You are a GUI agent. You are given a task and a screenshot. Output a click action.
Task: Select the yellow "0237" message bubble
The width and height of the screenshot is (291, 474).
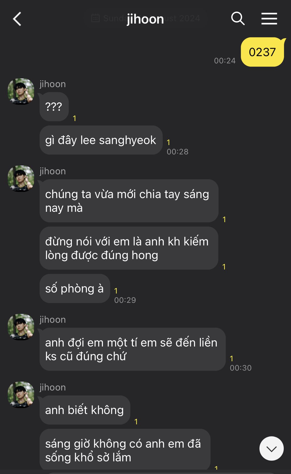click(x=262, y=52)
